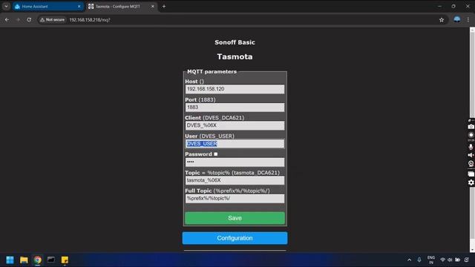
Task: Close the Tasmota Configure MQTT tab
Action: coord(153,7)
